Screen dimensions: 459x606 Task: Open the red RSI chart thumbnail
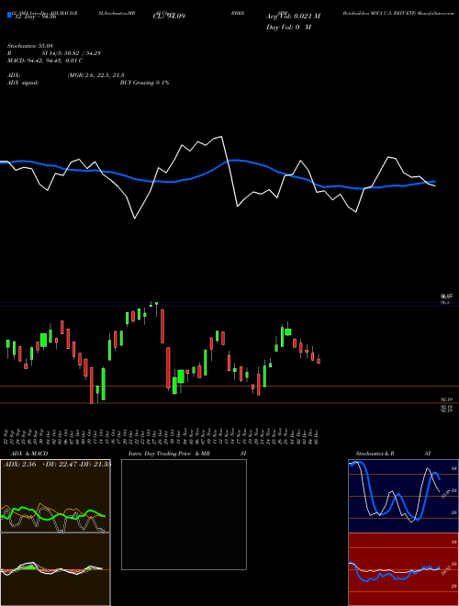[403, 569]
